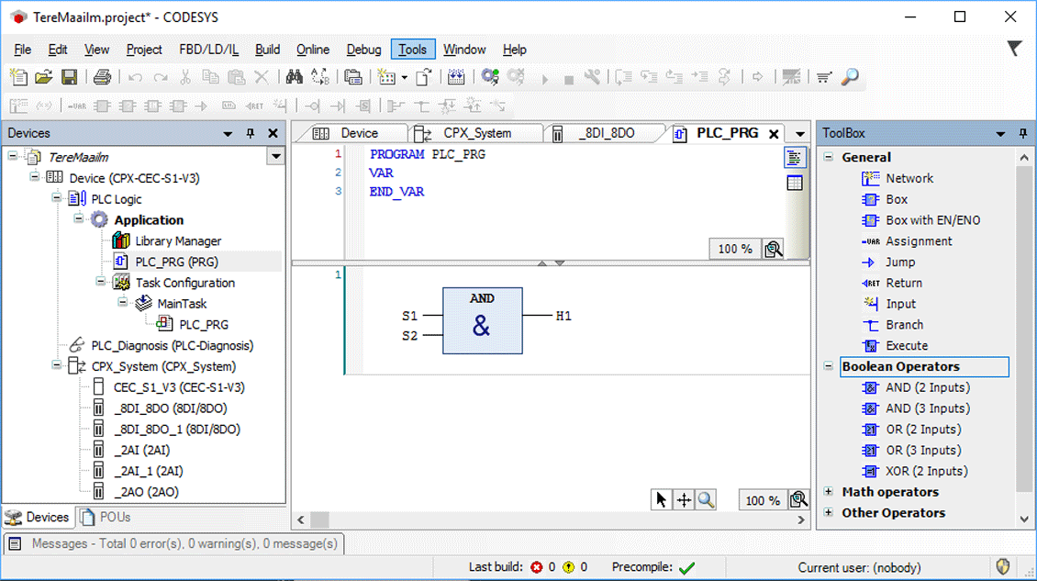Activate the arrow selection tool in FBD editor

[x=661, y=499]
